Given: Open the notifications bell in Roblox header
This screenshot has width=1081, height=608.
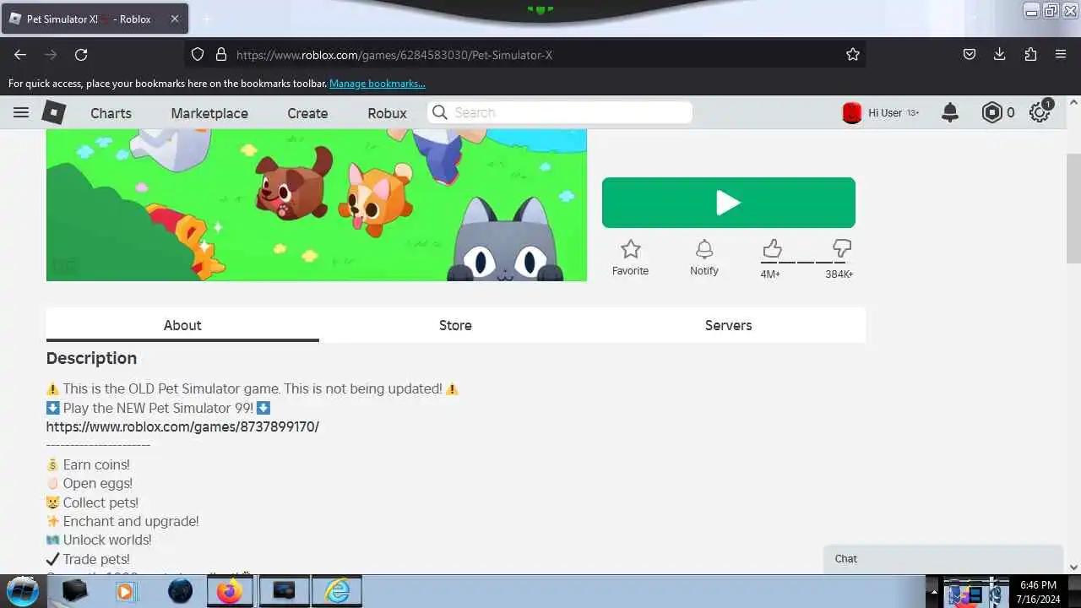Looking at the screenshot, I should 950,112.
